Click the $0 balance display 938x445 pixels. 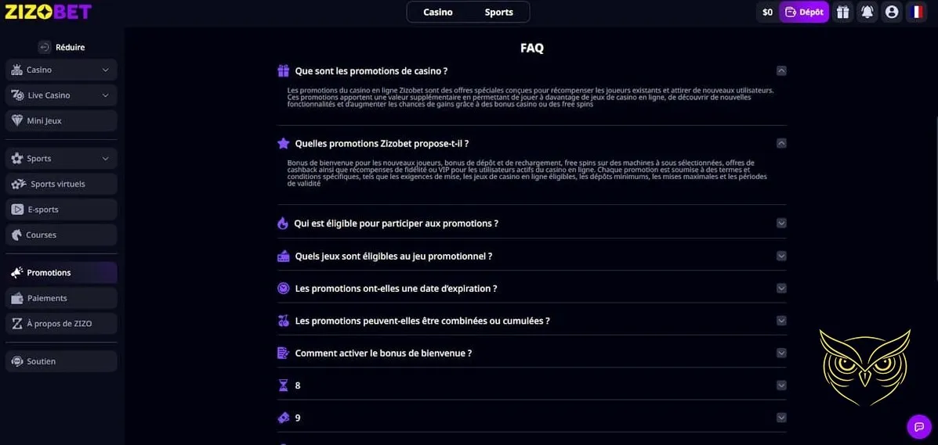767,12
